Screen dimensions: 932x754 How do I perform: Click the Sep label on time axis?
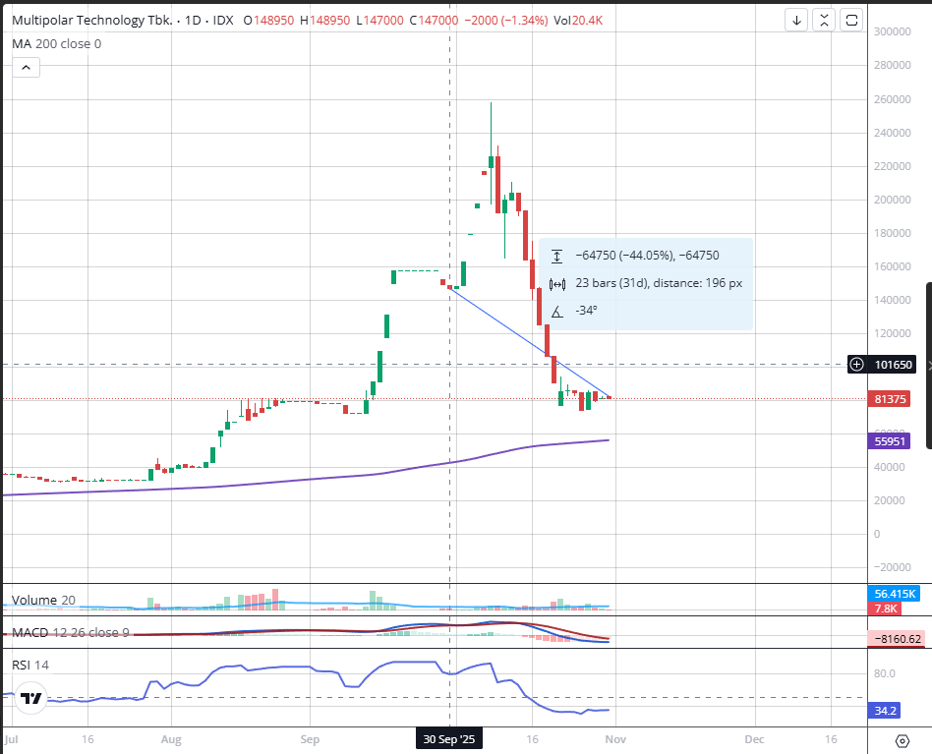coord(310,739)
